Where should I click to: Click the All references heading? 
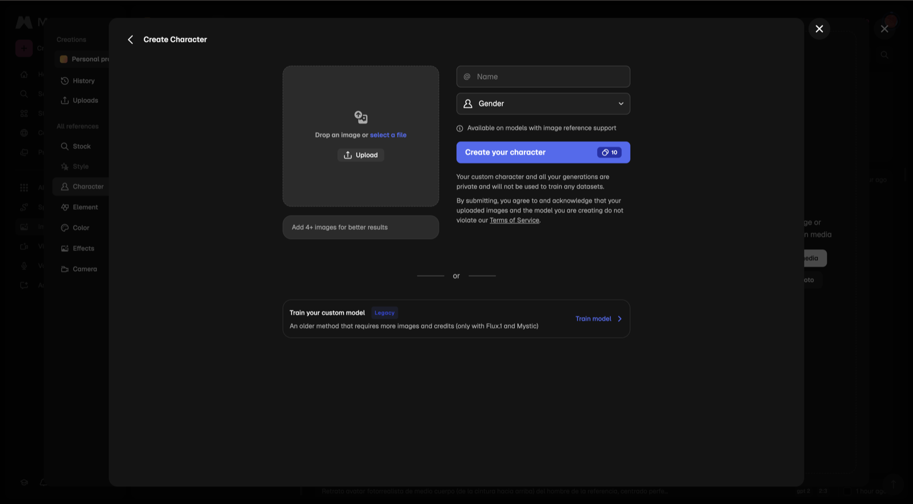tap(78, 126)
